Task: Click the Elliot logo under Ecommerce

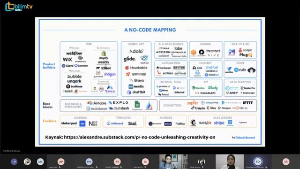Action: tap(104, 68)
